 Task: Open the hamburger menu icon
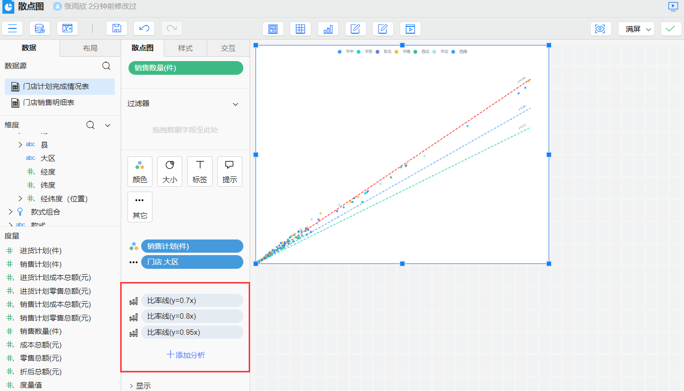[12, 28]
